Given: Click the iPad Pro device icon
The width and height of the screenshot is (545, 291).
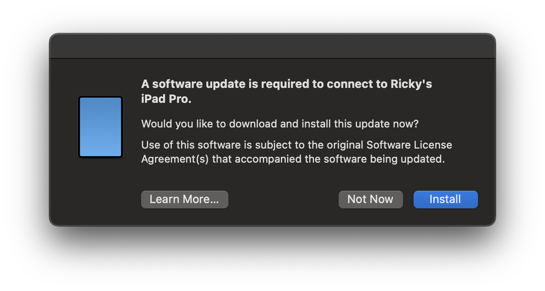Looking at the screenshot, I should pos(101,127).
